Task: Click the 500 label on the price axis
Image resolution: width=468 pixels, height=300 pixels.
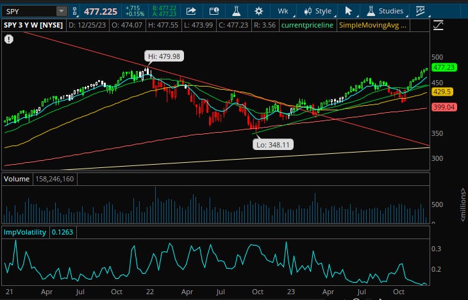Action: [437, 57]
